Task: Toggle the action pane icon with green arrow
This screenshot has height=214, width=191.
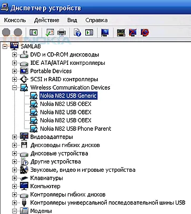Action: (89, 33)
